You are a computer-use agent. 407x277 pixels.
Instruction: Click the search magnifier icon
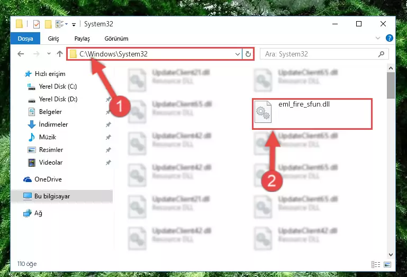tap(381, 54)
